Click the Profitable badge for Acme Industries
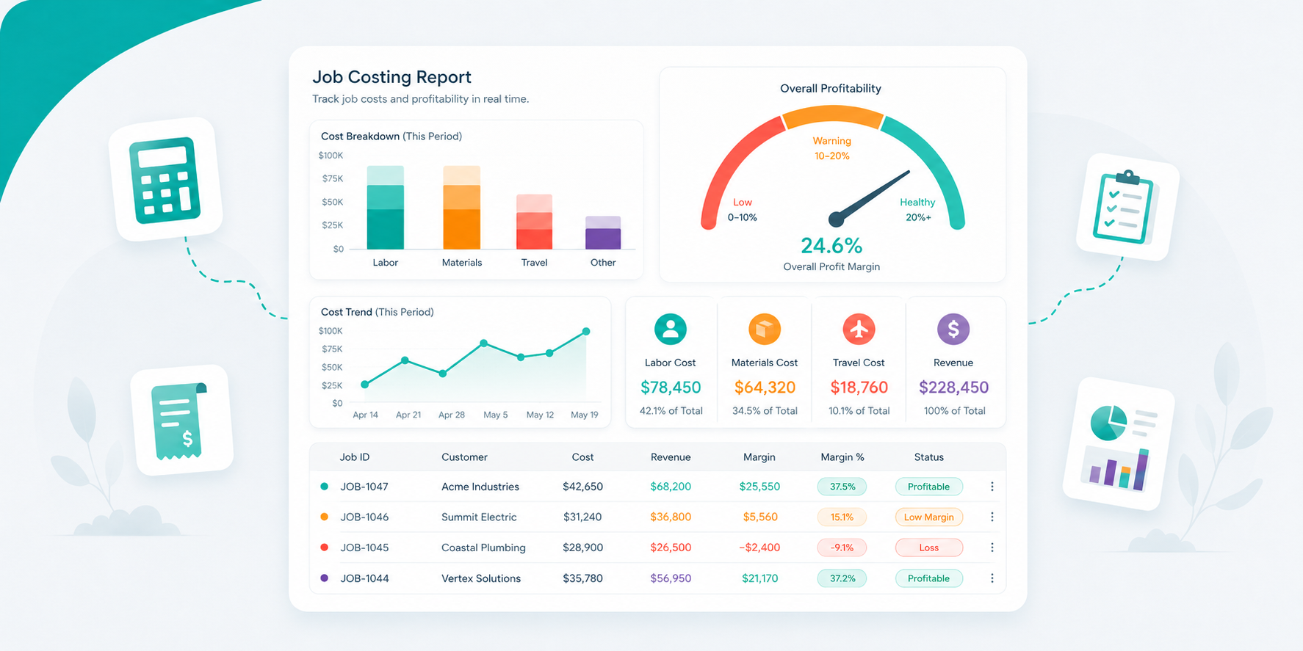The width and height of the screenshot is (1303, 651). point(929,487)
